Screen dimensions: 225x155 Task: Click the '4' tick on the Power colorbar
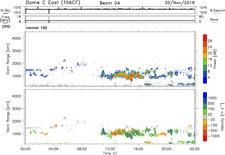point(209,77)
